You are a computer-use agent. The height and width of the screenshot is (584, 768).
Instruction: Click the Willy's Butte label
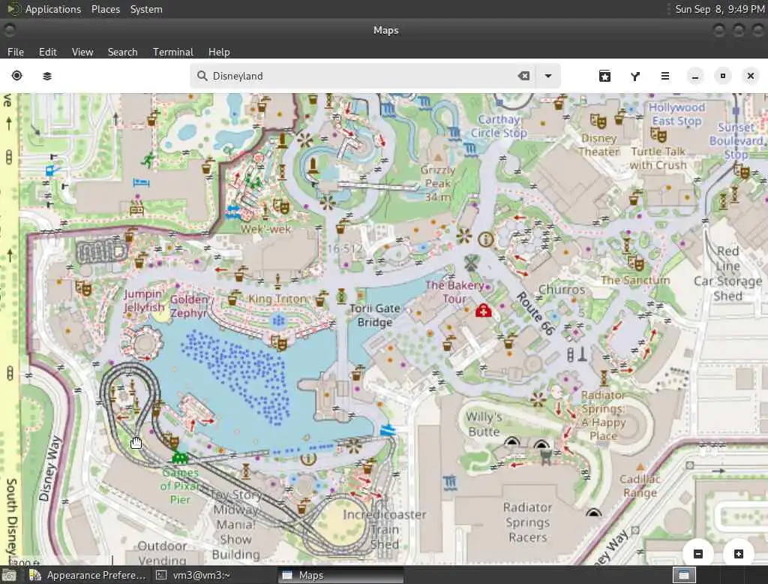coord(484,424)
